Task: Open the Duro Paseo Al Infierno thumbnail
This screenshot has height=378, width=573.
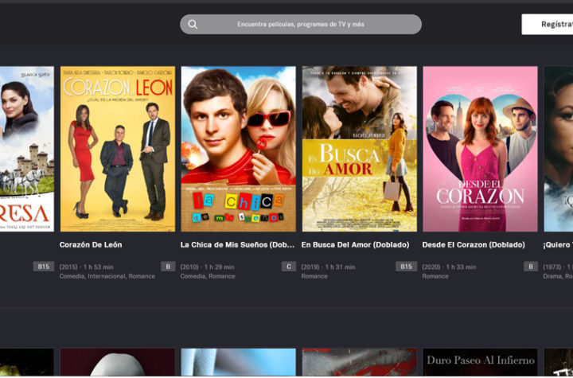Action: coord(480,362)
